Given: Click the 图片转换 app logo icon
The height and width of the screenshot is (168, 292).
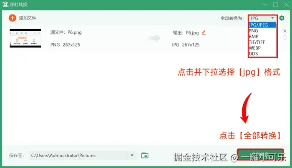Looking at the screenshot, I should 5,4.
